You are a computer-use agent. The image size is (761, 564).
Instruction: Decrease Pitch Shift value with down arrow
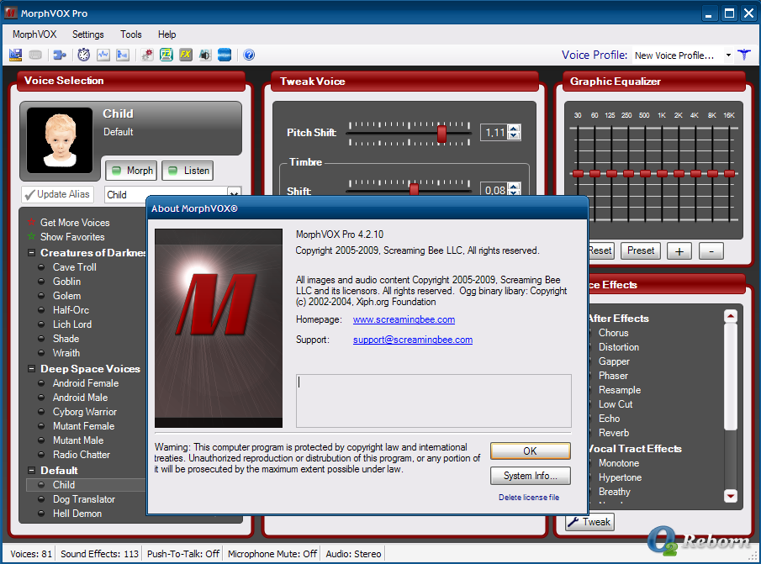[x=515, y=136]
